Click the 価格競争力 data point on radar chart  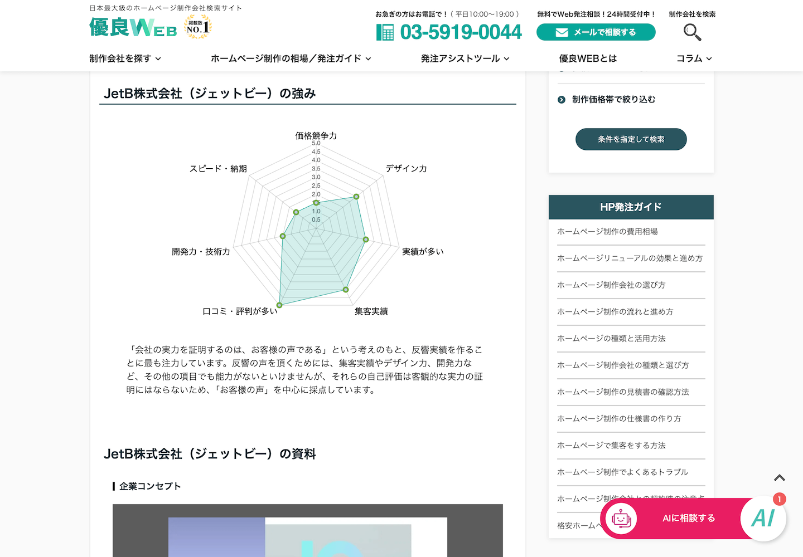coord(316,203)
